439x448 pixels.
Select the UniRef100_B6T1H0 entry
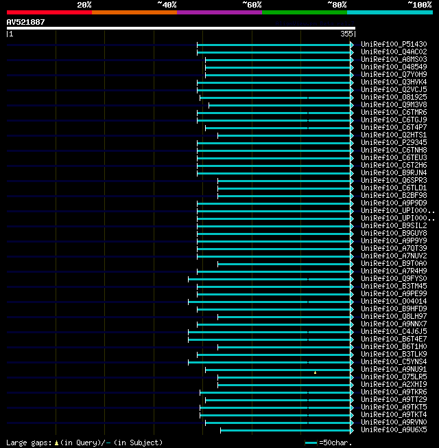(394, 346)
